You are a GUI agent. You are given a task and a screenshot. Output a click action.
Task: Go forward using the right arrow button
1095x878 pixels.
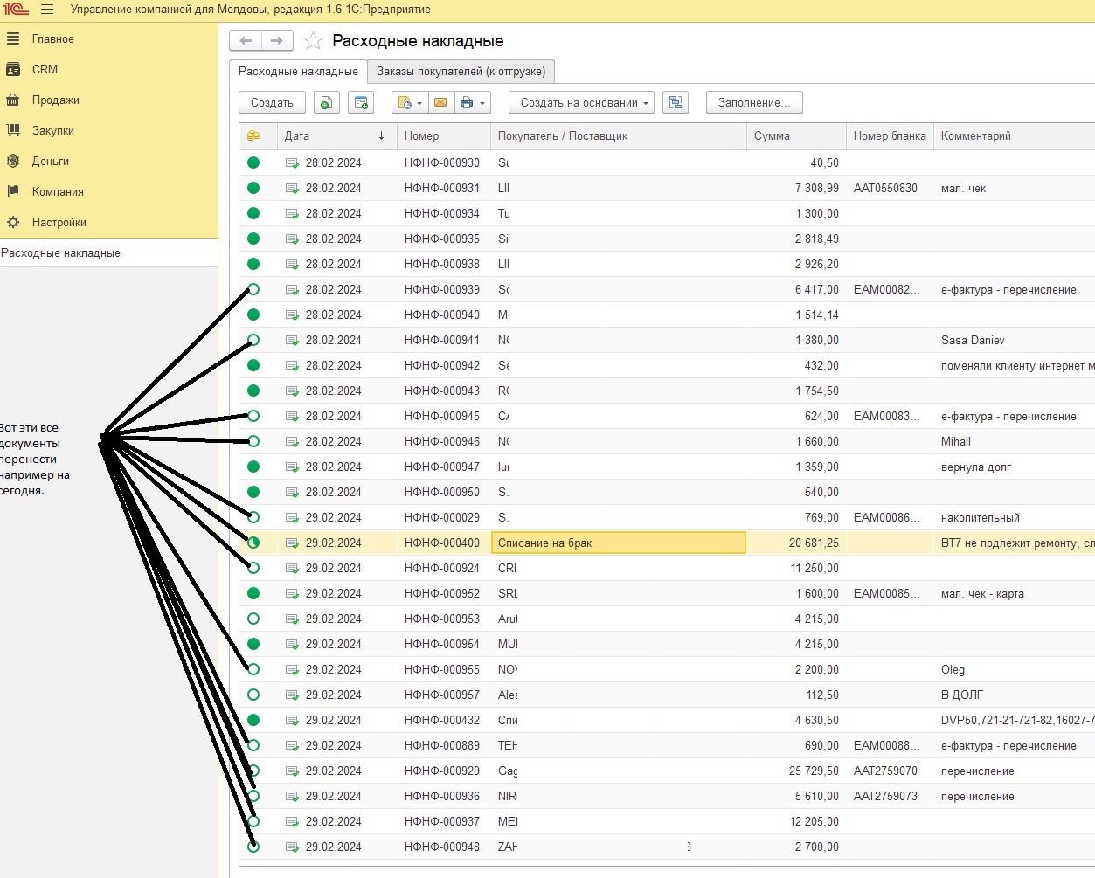click(x=277, y=41)
